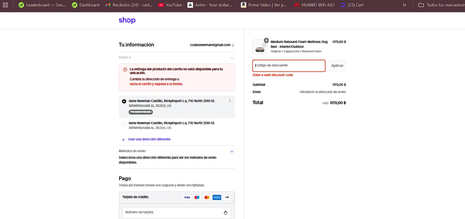Click the plus icon for different address

pyautogui.click(x=123, y=140)
